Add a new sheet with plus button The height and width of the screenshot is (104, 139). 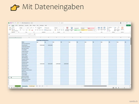(47, 86)
